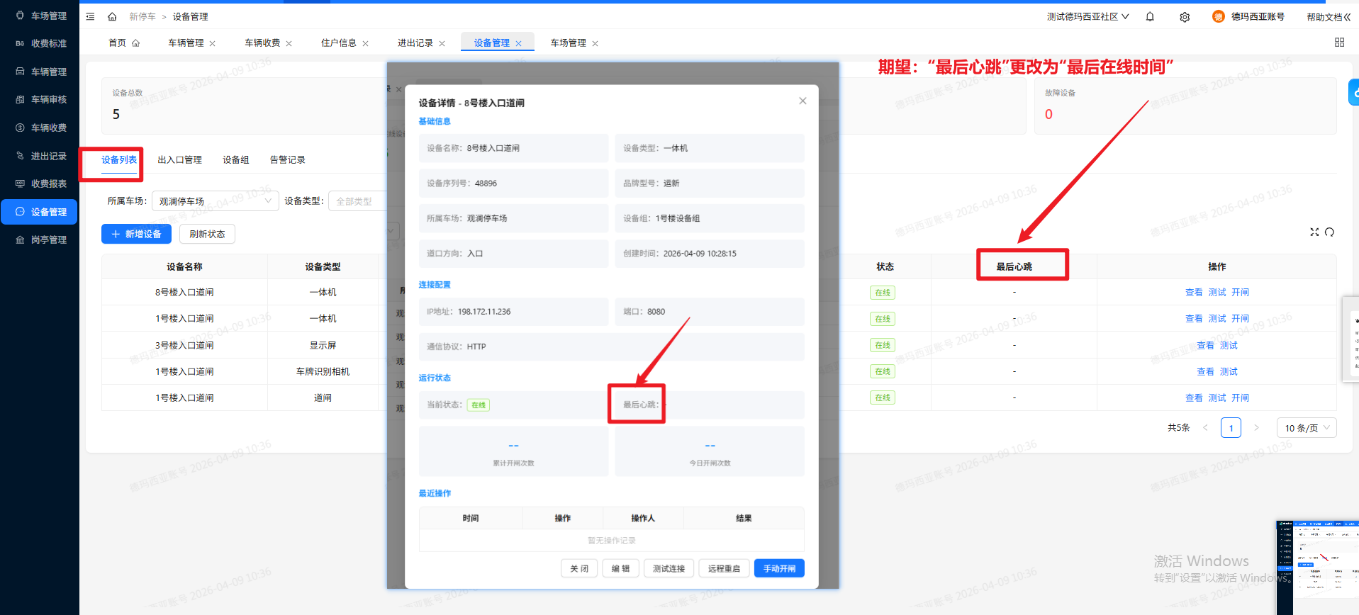Click the 新增设备 button
Image resolution: width=1359 pixels, height=615 pixels.
pos(136,234)
